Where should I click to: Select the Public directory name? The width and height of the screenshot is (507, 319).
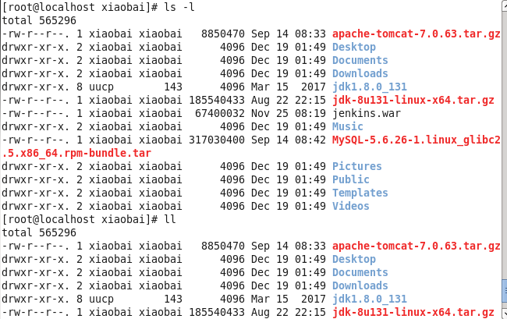pos(350,179)
